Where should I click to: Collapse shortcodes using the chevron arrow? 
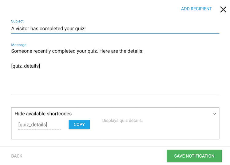215,114
